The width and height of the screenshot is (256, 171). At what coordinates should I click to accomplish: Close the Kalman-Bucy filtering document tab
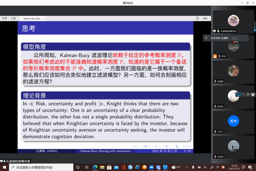[44, 18]
